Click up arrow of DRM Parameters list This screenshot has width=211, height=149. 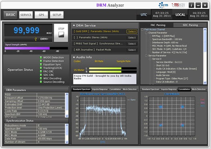(67, 94)
